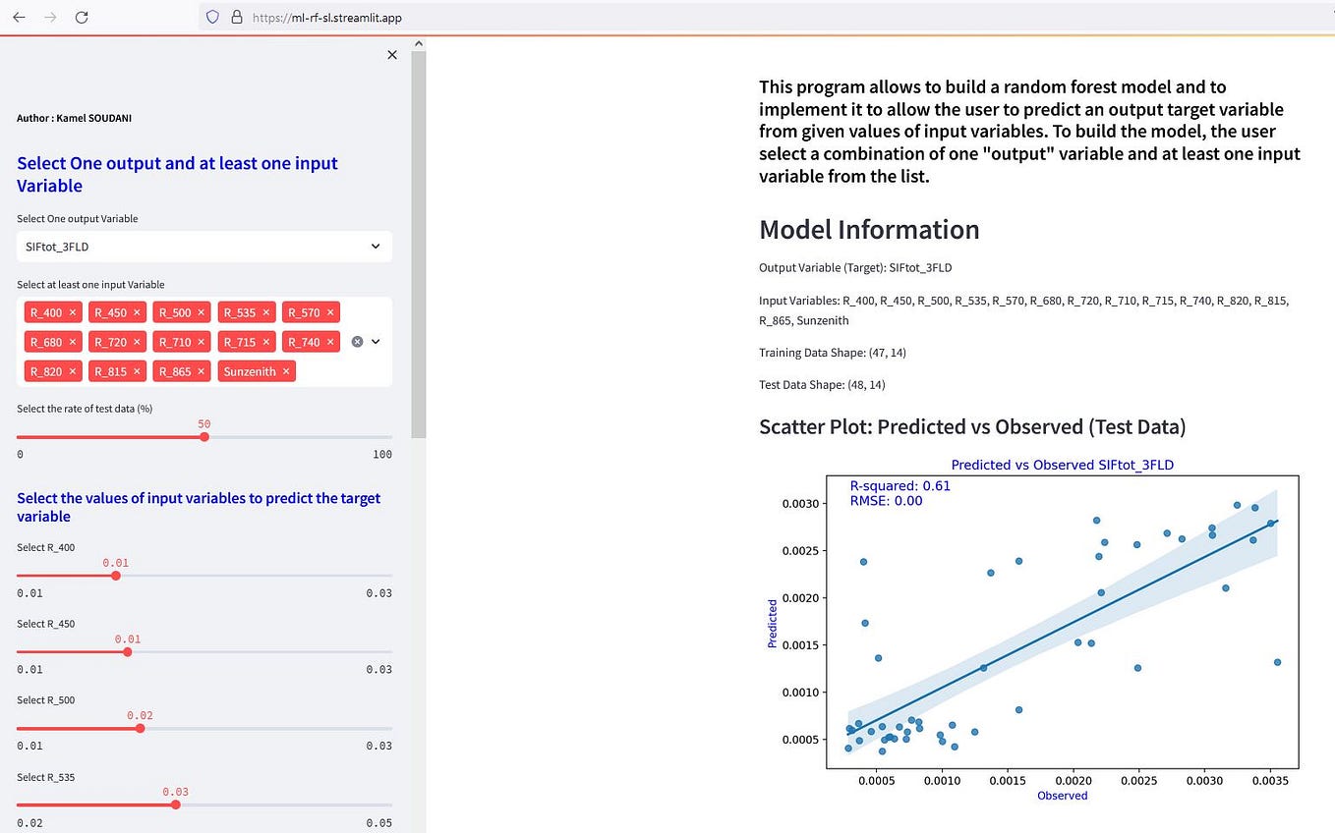Remove the R_740 variable tag

331,341
